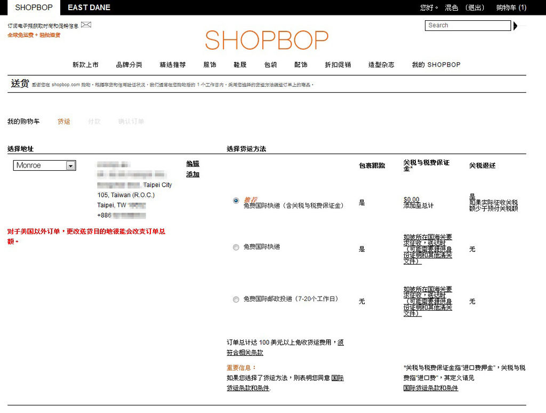546x413 pixels.
Task: Click 国际货运条款和条件 link under 重要信息
Action: point(285,383)
